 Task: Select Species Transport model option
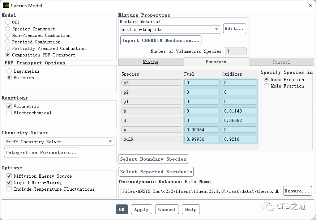[x=8, y=29]
